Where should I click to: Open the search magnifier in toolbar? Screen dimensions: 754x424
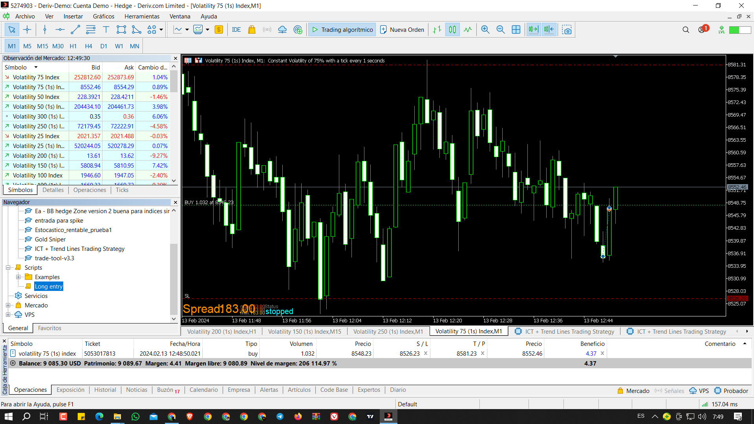click(686, 30)
